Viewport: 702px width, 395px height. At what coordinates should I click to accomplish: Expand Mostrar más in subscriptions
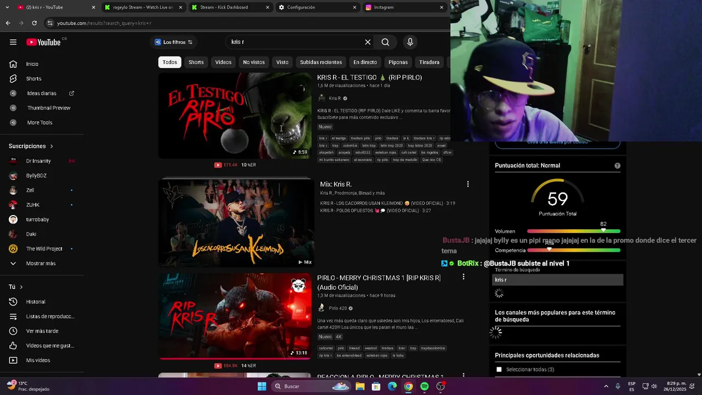point(41,263)
